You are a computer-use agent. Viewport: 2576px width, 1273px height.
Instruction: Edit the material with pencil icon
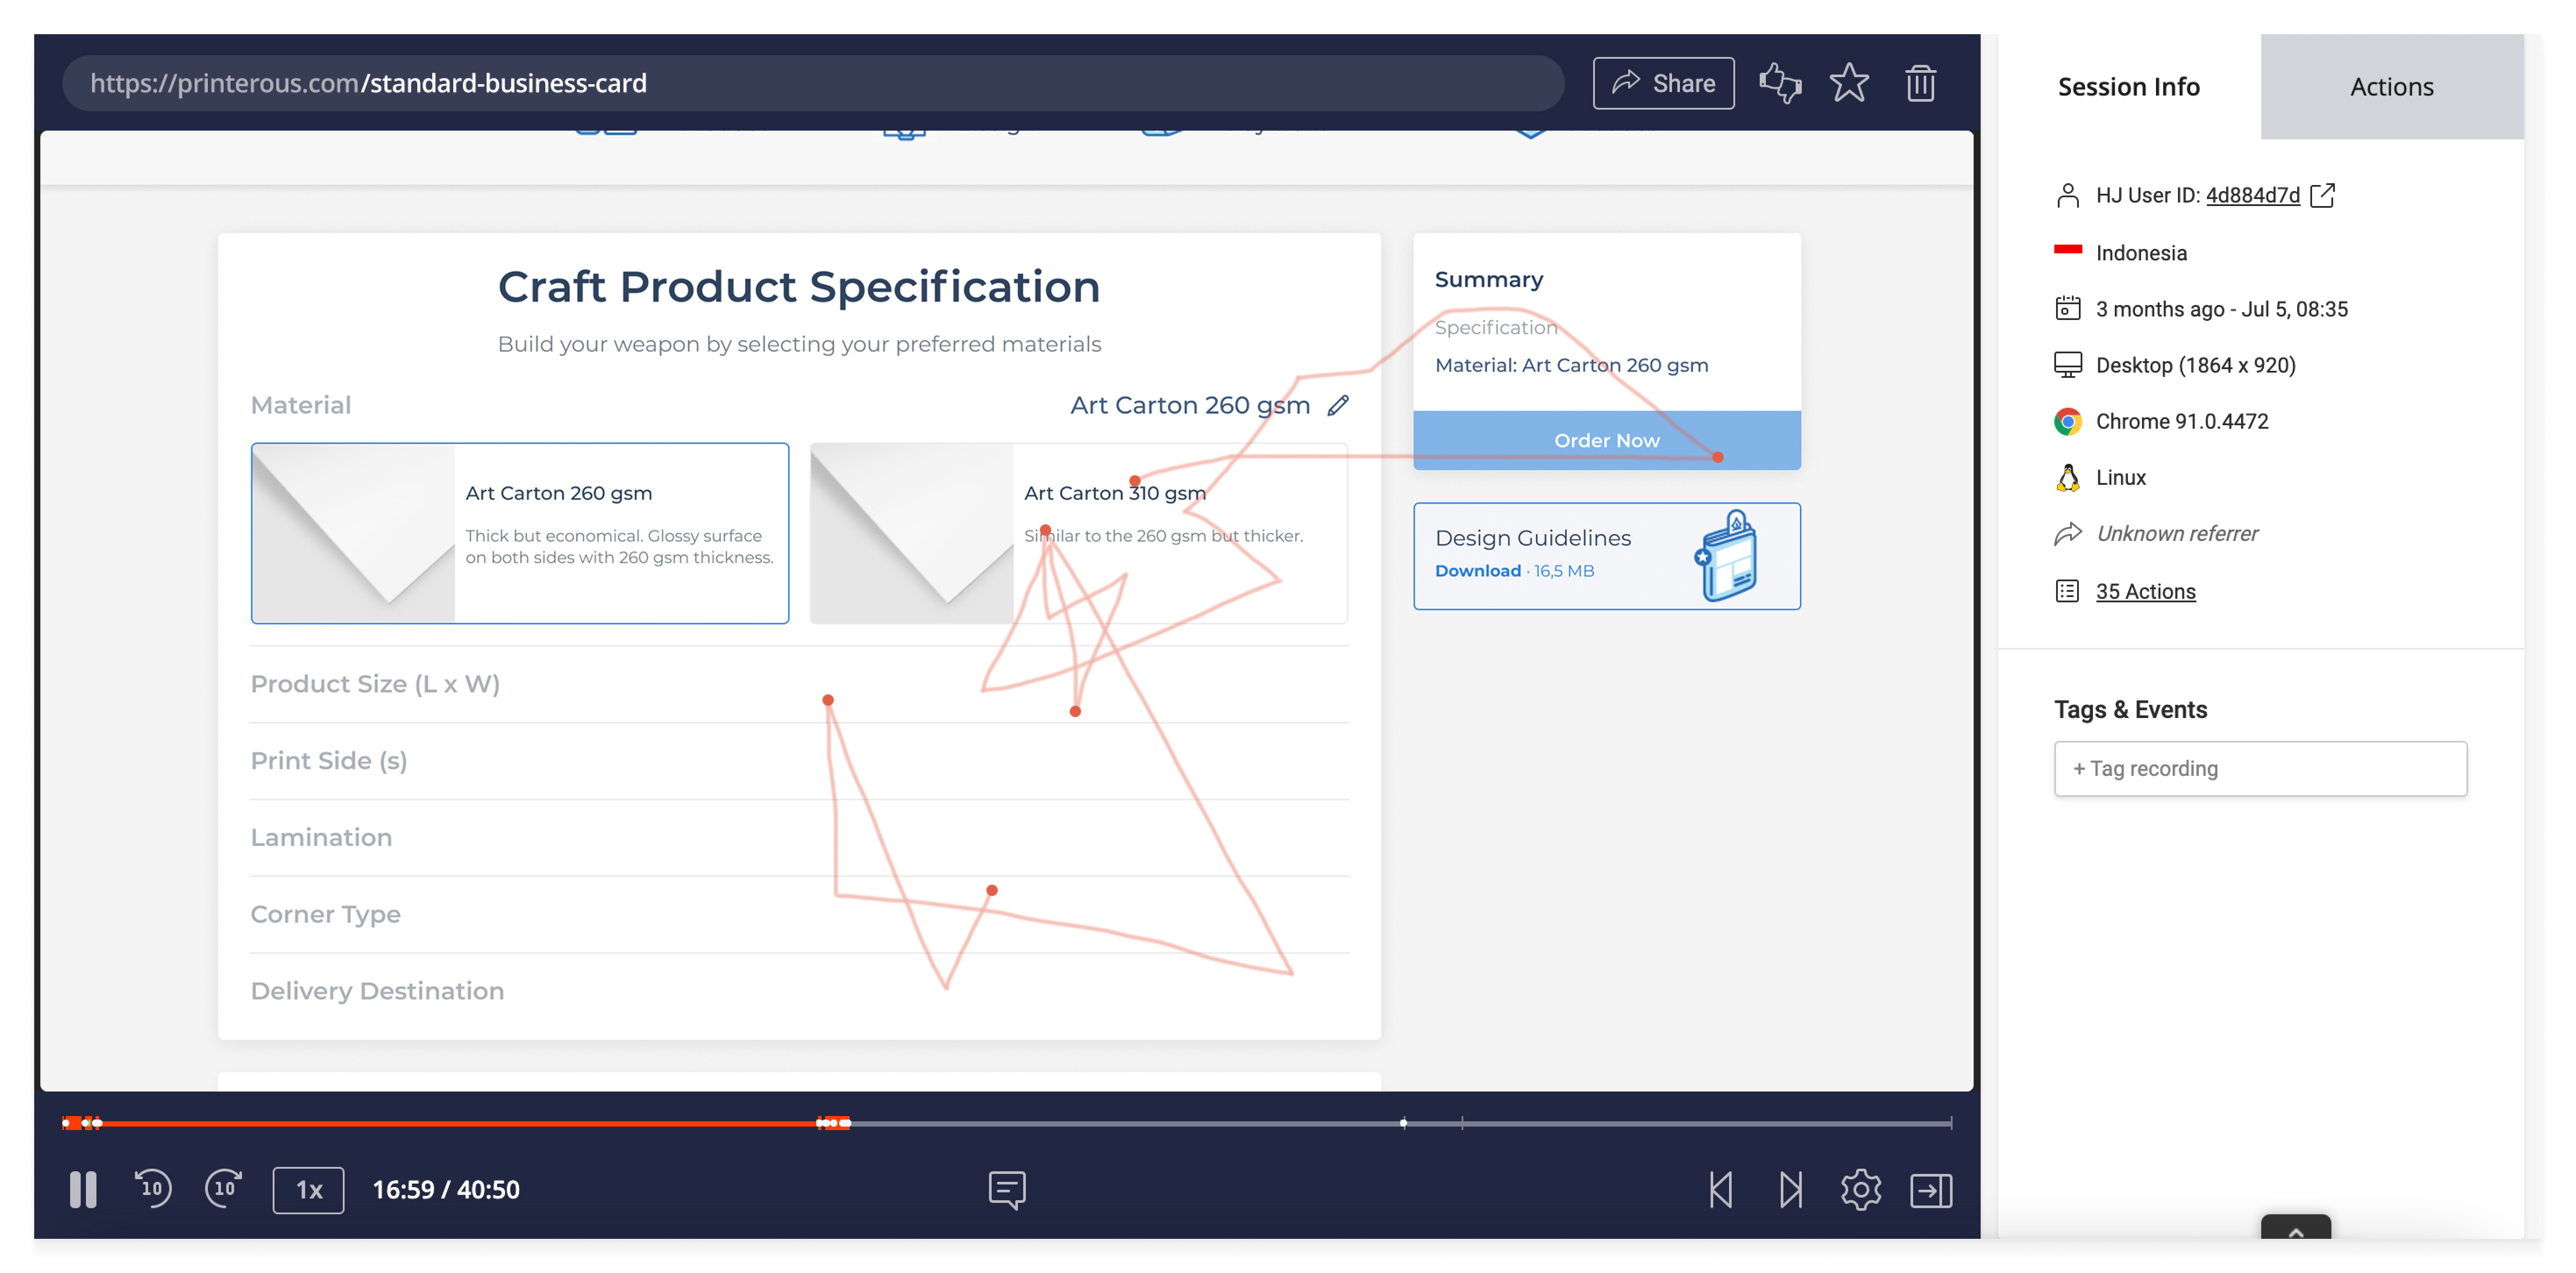(x=1338, y=405)
